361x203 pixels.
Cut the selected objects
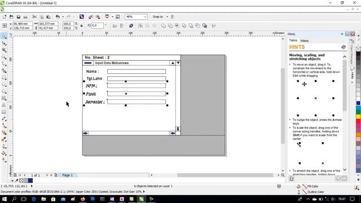coord(34,17)
